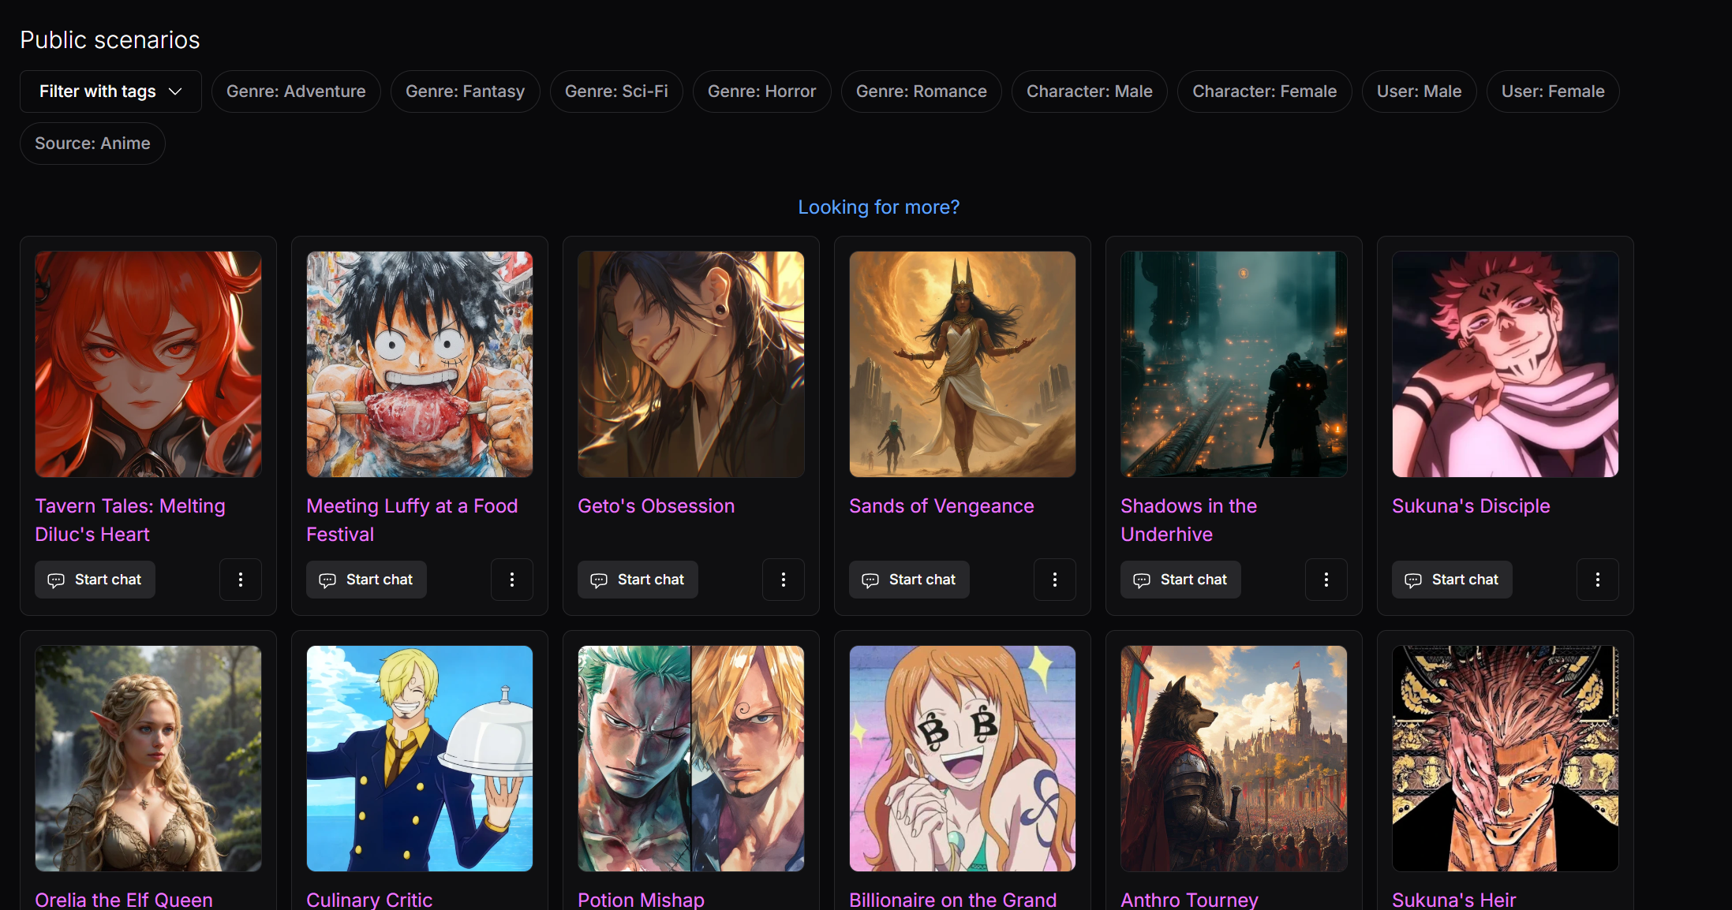Click the Orelia the Elf Queen thumbnail
This screenshot has width=1732, height=910.
(x=148, y=759)
